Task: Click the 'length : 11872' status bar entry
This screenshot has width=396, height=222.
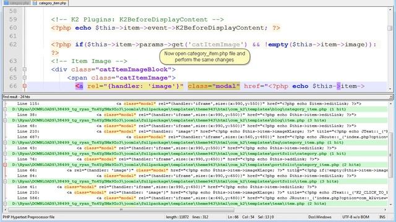Action: coord(178,217)
